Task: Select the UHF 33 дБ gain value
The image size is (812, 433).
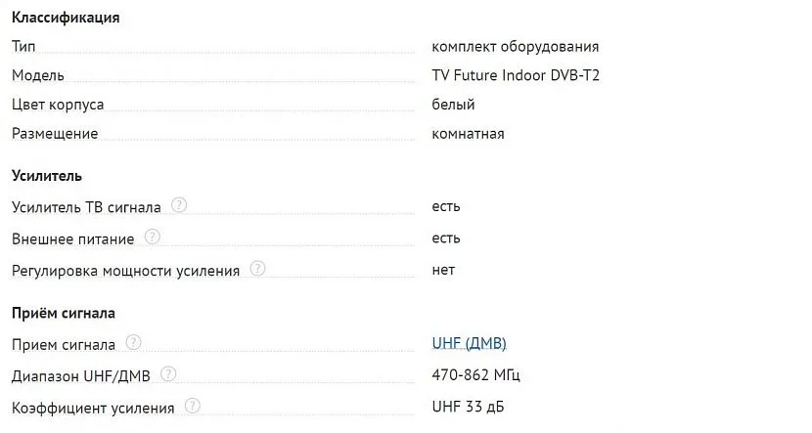Action: click(469, 407)
